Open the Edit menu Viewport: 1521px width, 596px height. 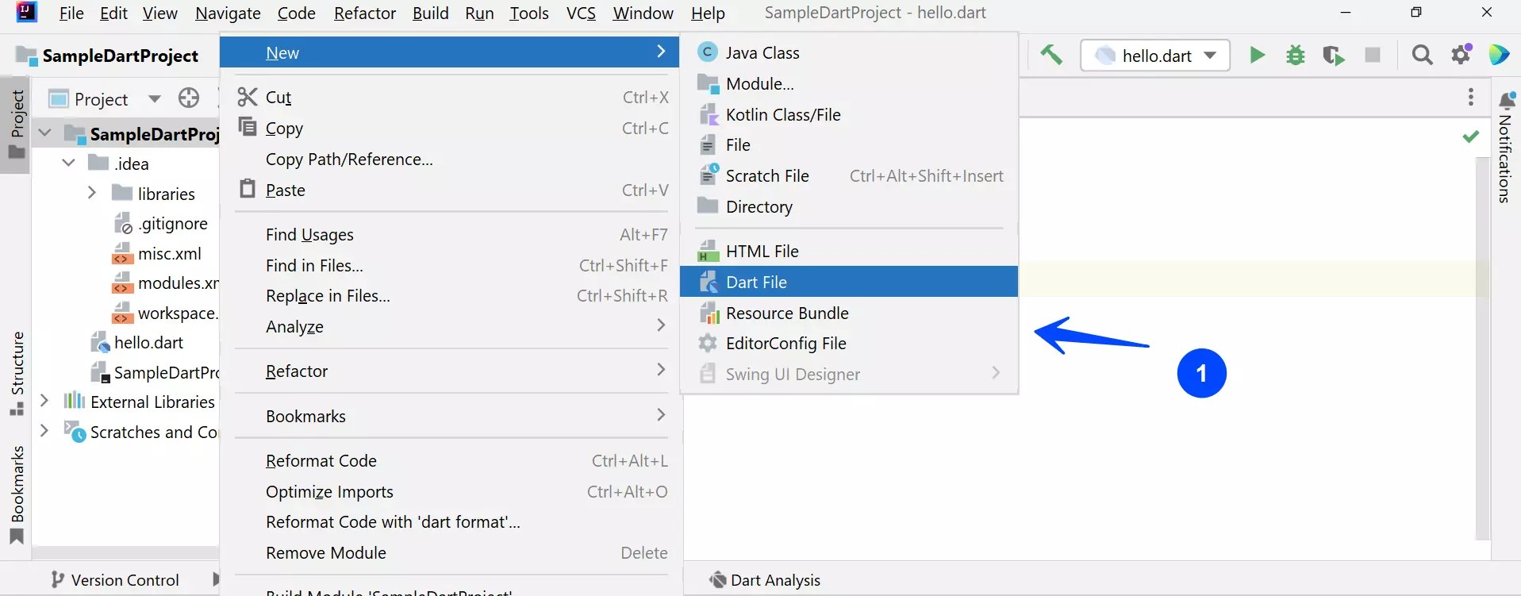pos(113,13)
